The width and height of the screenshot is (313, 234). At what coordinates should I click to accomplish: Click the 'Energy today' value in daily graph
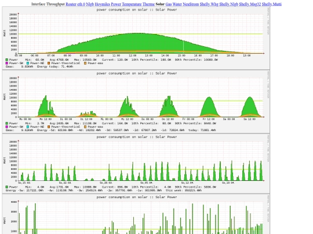67,66
